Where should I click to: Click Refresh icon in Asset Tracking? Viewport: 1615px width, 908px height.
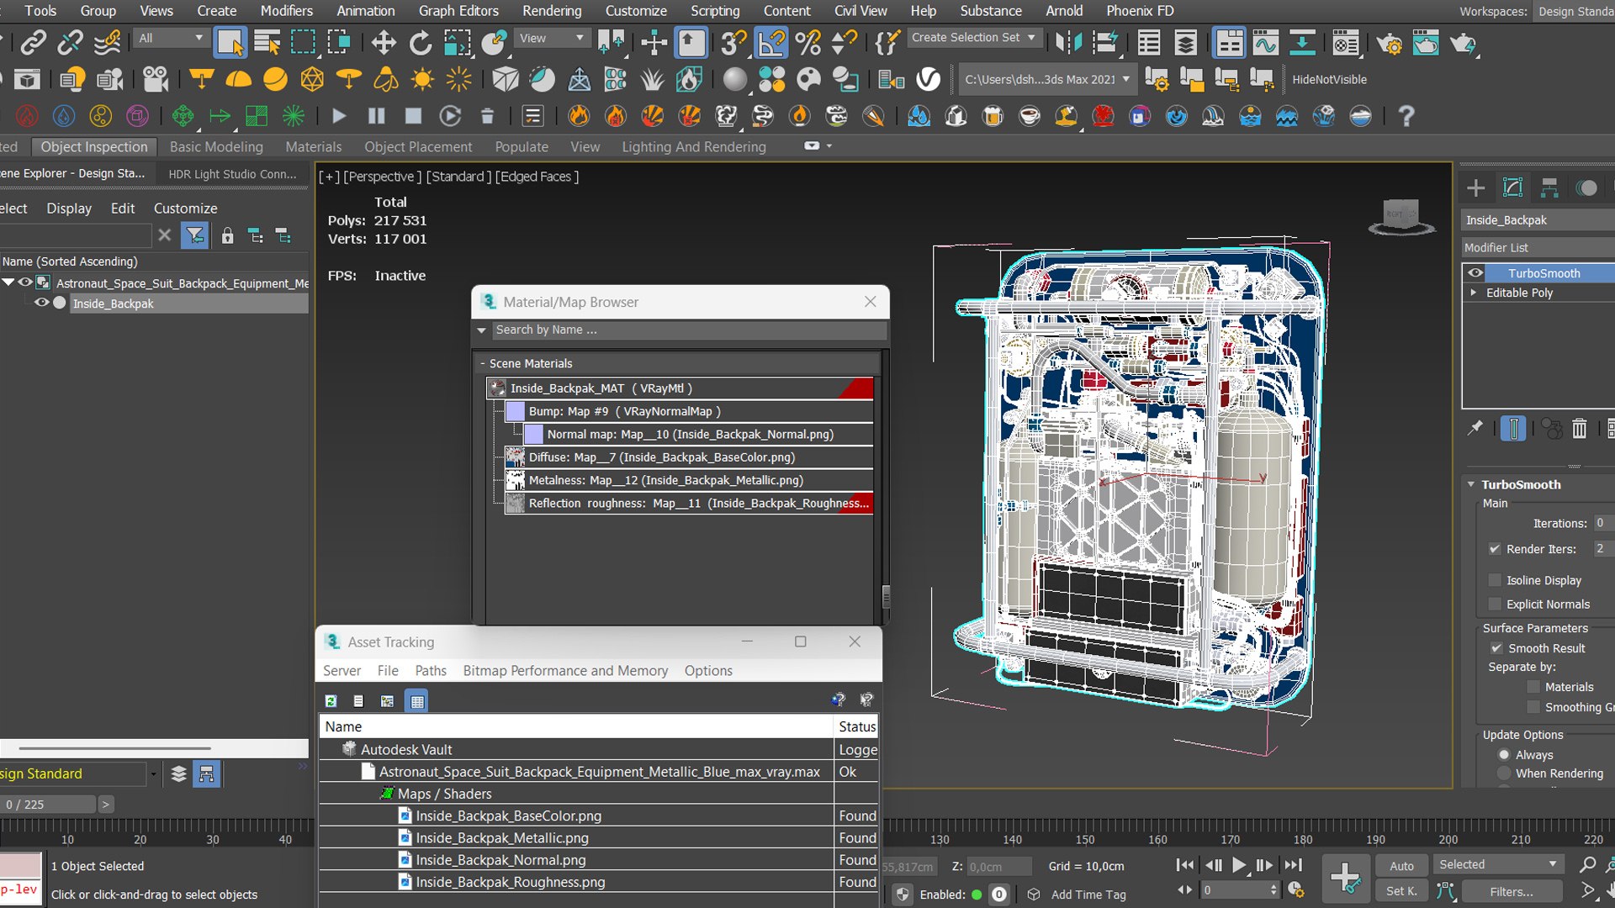(x=331, y=700)
